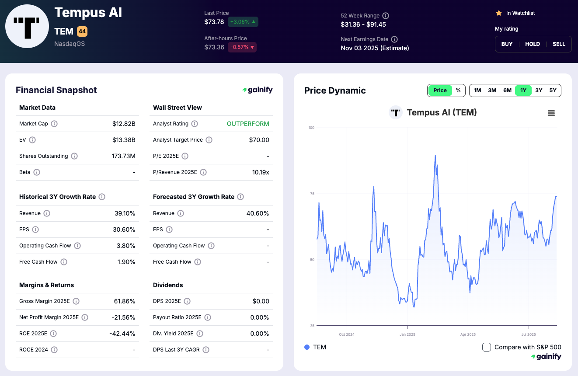The width and height of the screenshot is (578, 376).
Task: Click info icon beside DPS 2025E
Action: 187,301
